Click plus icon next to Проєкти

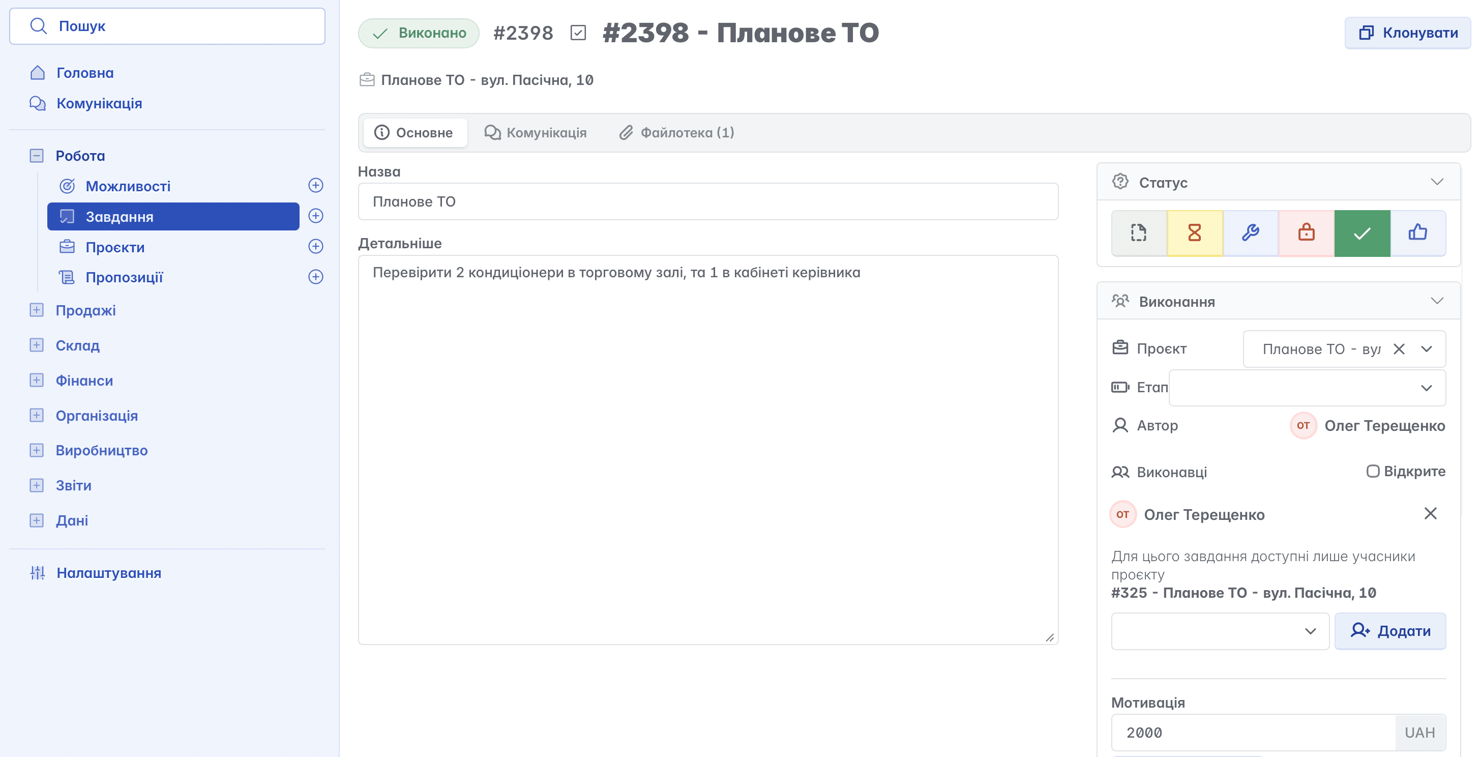(315, 247)
